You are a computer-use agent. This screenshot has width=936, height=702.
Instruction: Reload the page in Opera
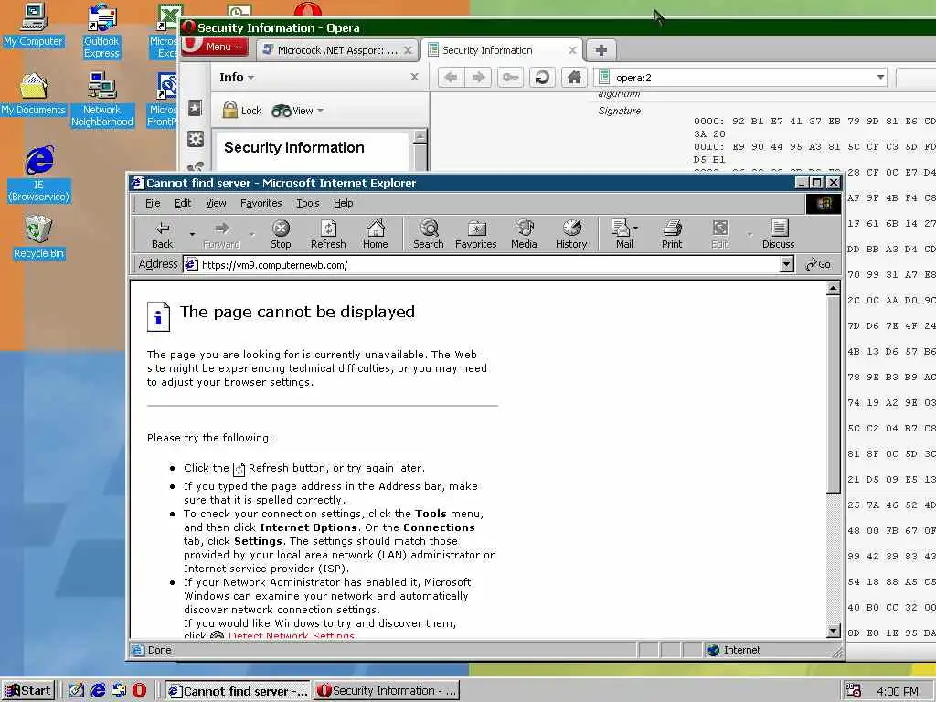(542, 77)
